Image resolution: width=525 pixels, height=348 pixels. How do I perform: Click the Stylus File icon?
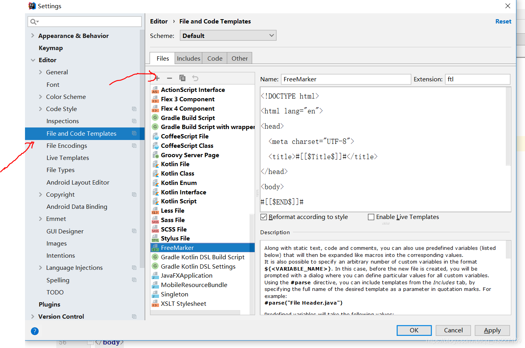pyautogui.click(x=155, y=239)
